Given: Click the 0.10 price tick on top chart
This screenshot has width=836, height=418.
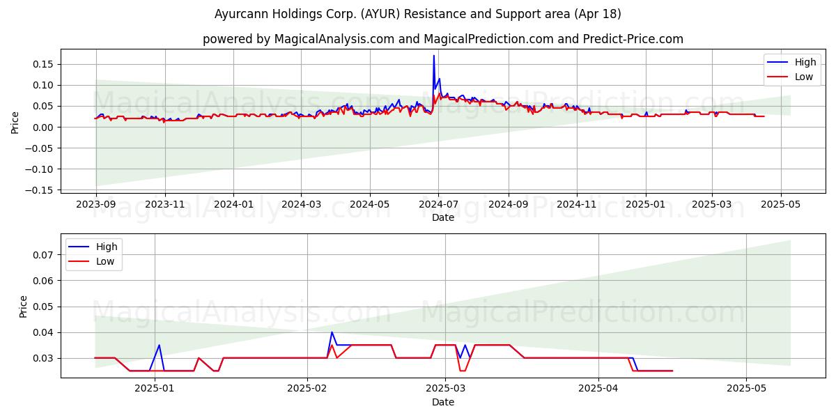Looking at the screenshot, I should coord(44,85).
